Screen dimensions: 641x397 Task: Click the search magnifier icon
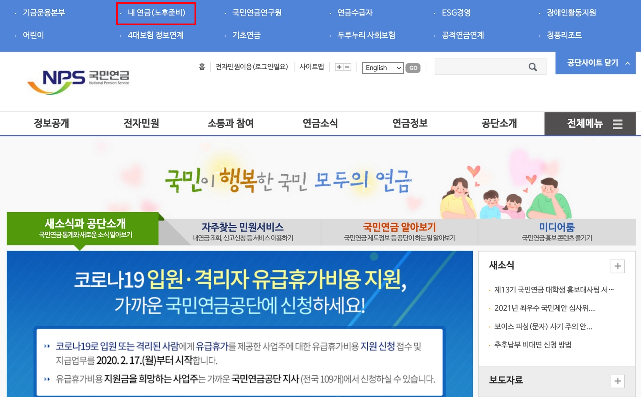(533, 67)
